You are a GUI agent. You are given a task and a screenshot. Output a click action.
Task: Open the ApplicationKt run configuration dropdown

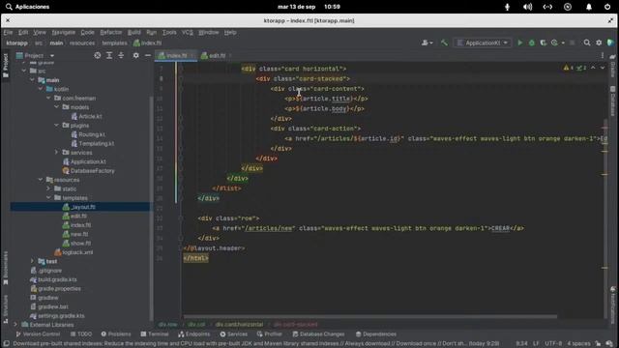pyautogui.click(x=483, y=43)
